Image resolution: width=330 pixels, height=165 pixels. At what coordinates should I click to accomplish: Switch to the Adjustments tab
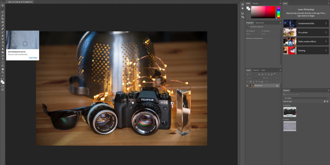(x=260, y=23)
